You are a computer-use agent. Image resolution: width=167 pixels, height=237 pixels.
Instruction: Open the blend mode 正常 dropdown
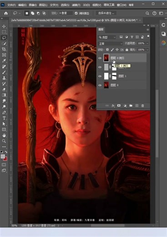110,44
